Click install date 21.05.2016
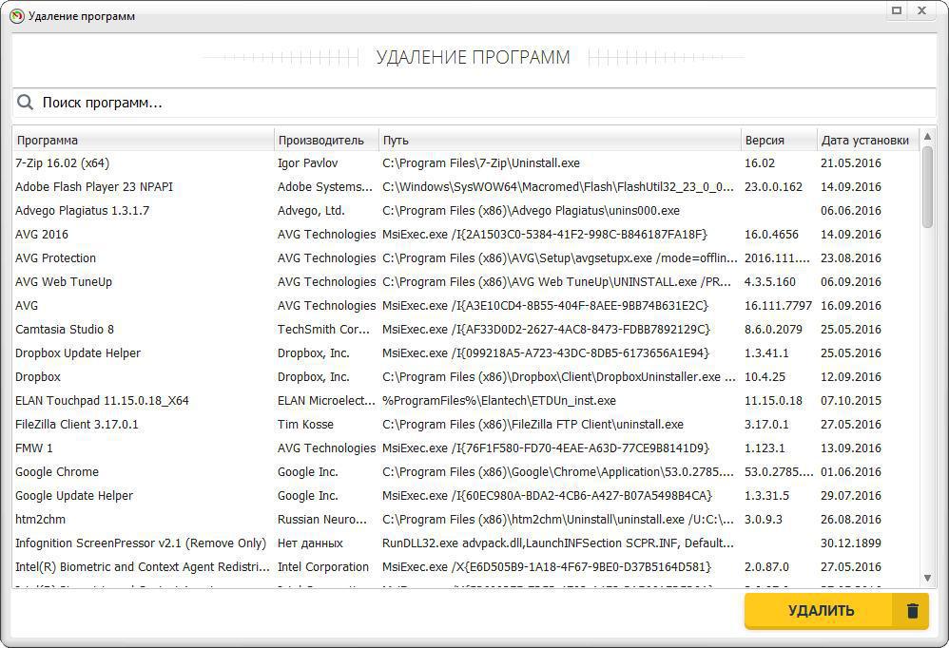 850,163
